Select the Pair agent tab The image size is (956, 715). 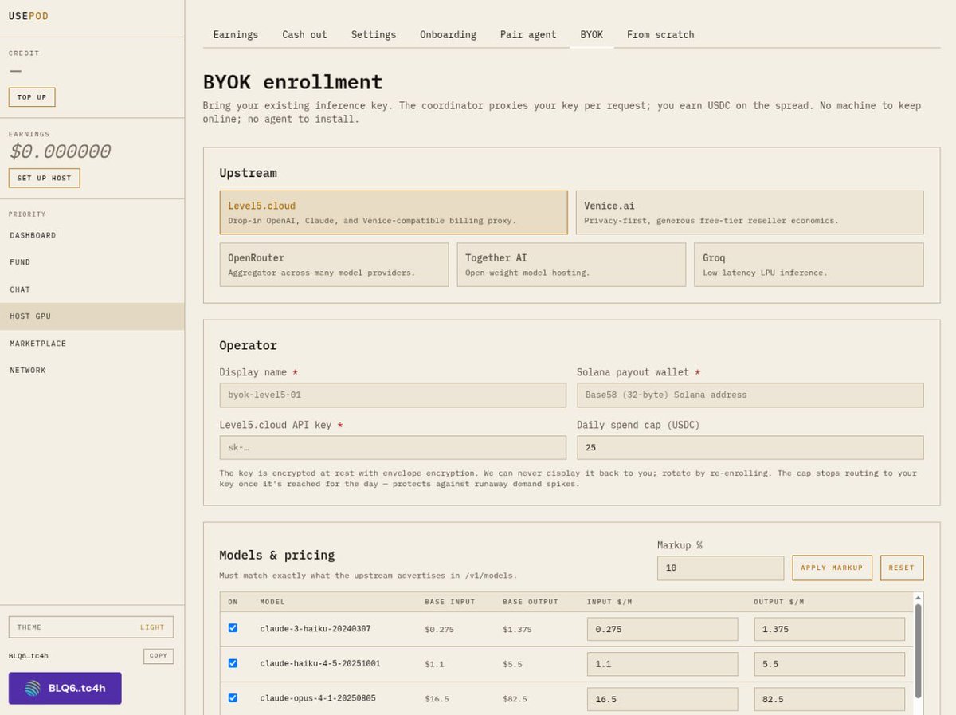click(528, 35)
